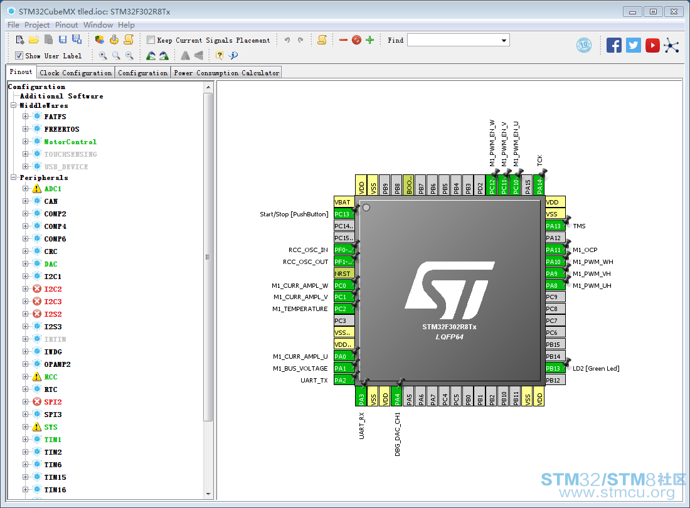
Task: Expand the TIM1 peripheral node
Action: (x=26, y=440)
